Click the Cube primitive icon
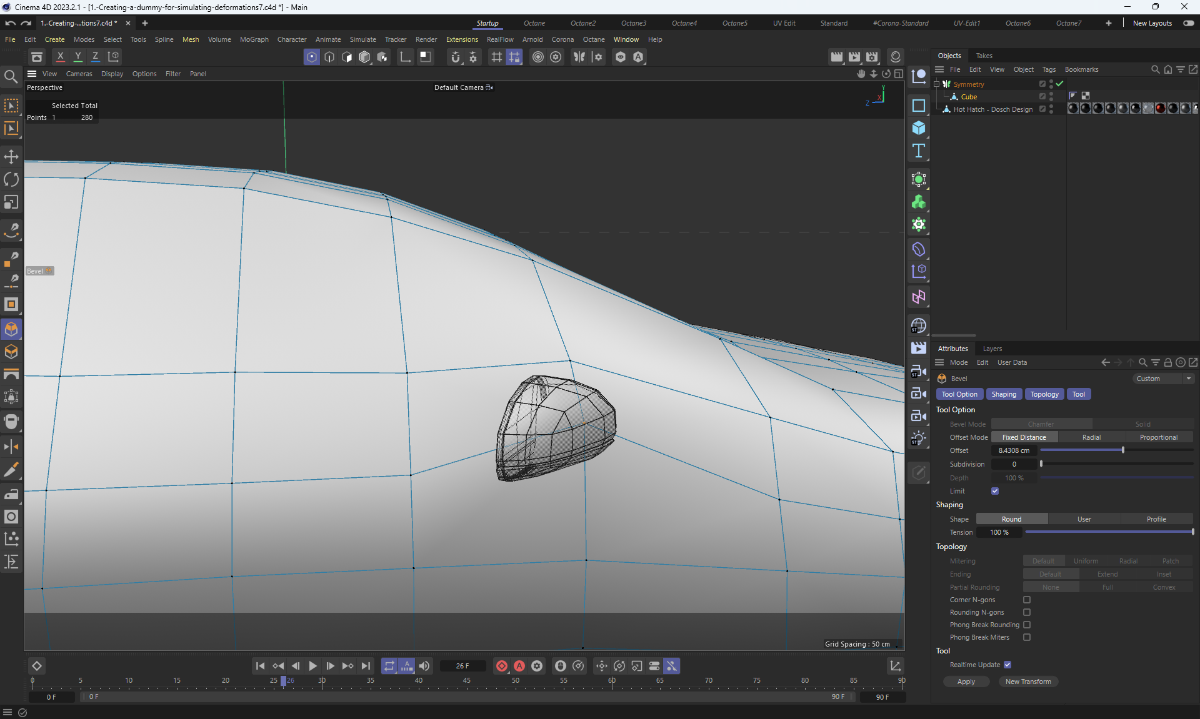The image size is (1200, 719). 918,128
